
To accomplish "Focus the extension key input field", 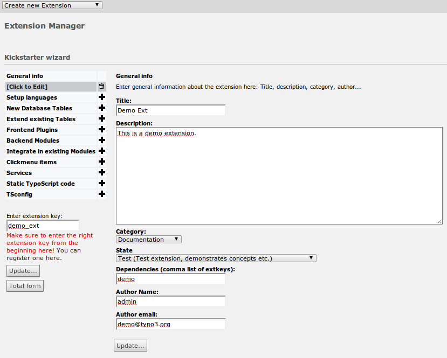I will tap(43, 226).
